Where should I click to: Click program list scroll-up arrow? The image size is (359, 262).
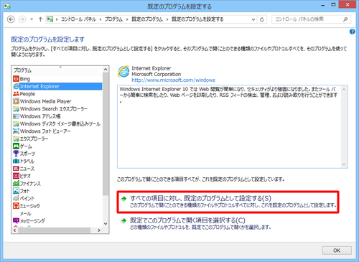(x=106, y=70)
